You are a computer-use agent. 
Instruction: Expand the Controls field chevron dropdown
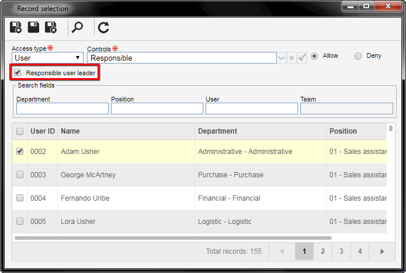[281, 58]
